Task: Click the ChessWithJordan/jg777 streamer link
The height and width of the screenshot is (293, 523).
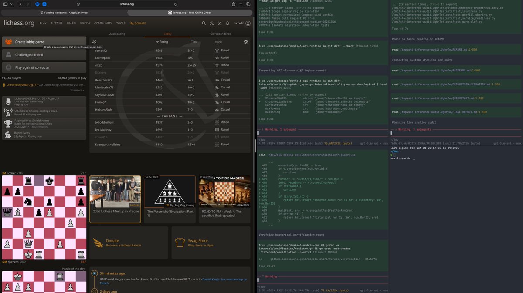Action: coord(21,85)
